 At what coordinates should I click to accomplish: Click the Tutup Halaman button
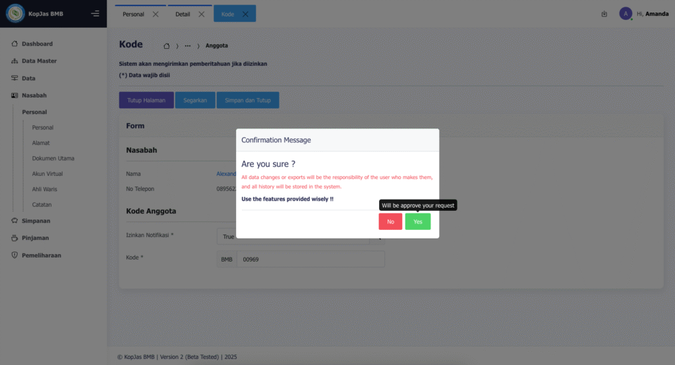[146, 101]
